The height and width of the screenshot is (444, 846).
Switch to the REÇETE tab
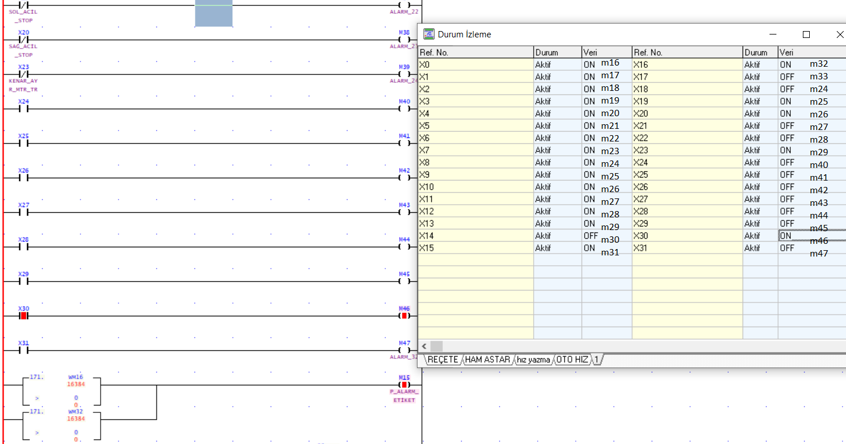[x=442, y=359]
